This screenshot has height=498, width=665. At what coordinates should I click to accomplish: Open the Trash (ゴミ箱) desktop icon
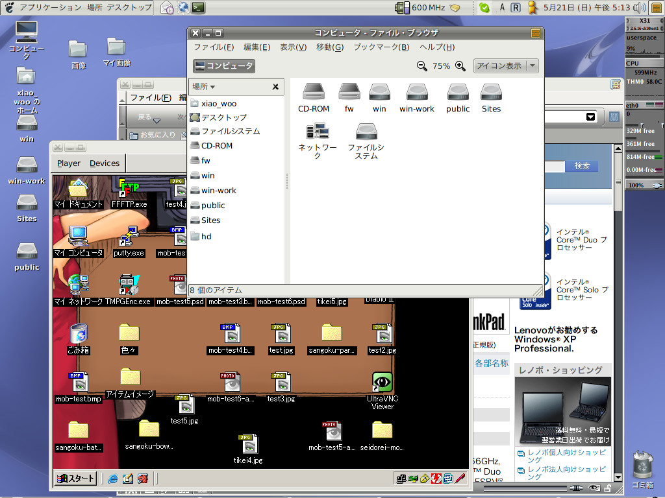point(643,466)
